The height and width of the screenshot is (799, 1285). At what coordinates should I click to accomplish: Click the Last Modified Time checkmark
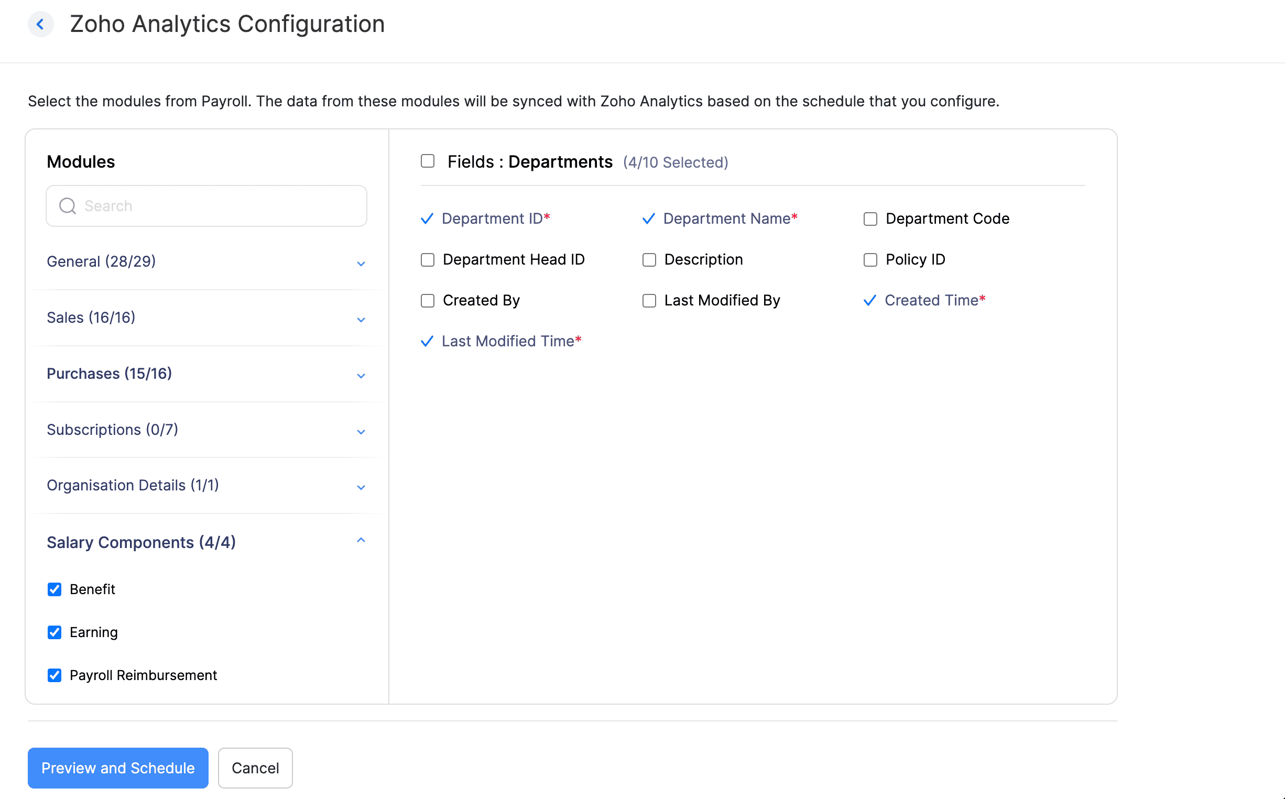pyautogui.click(x=427, y=342)
